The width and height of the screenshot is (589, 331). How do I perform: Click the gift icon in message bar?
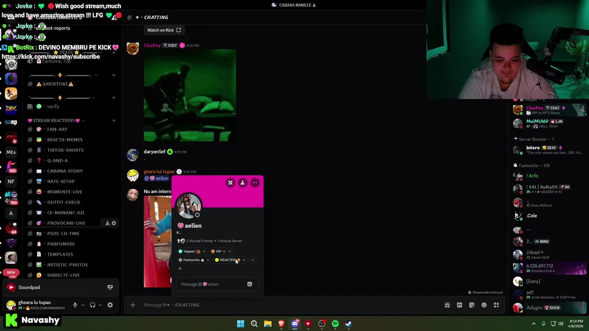tap(447, 305)
